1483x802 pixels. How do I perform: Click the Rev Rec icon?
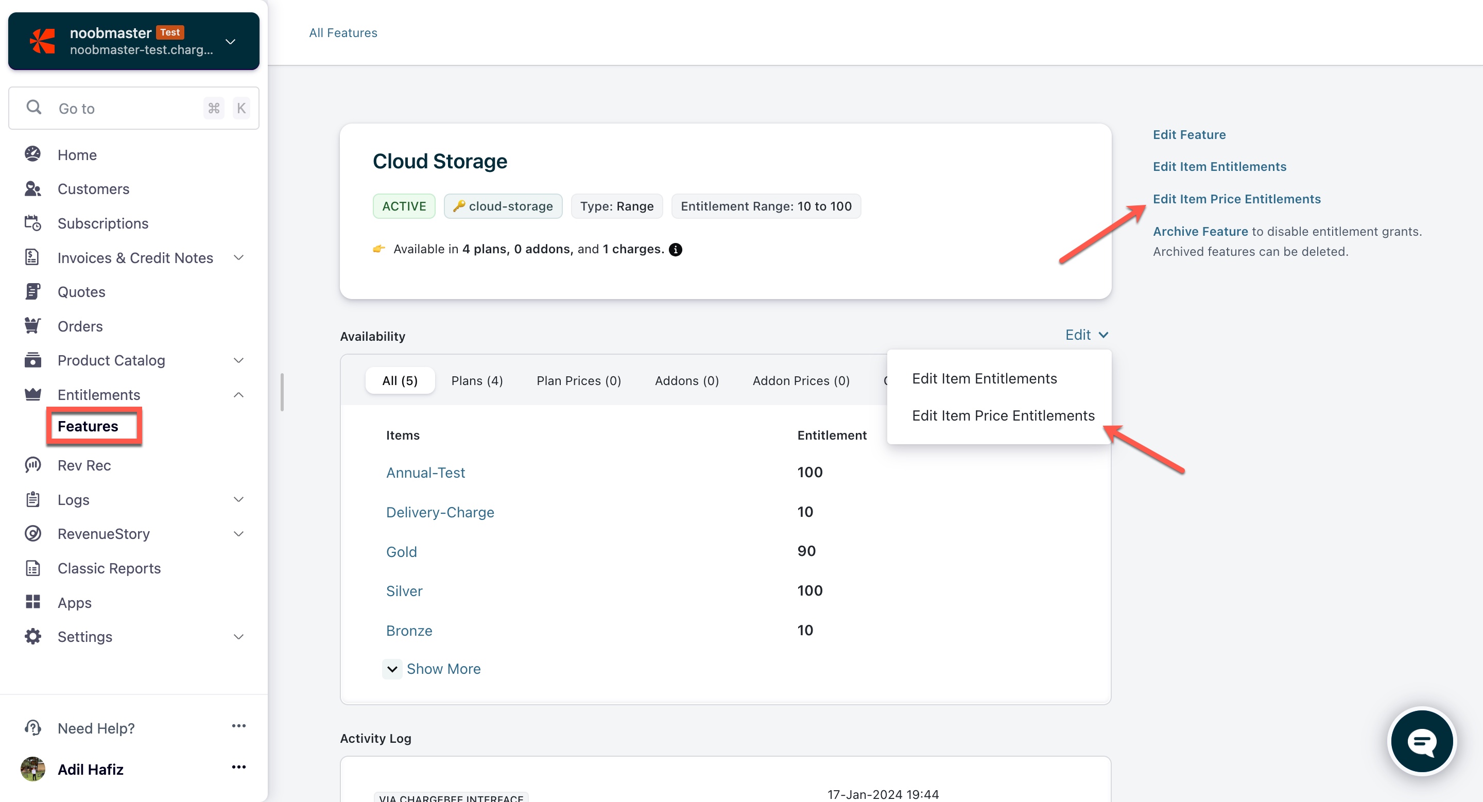click(x=33, y=465)
